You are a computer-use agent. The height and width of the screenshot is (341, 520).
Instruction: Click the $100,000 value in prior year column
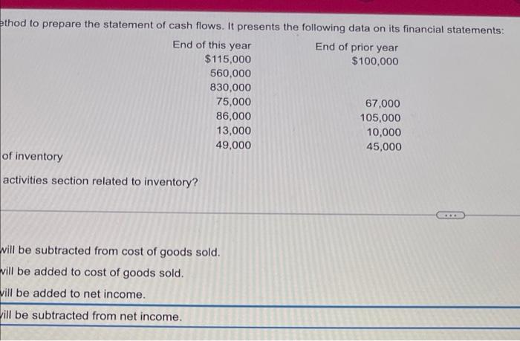click(375, 61)
